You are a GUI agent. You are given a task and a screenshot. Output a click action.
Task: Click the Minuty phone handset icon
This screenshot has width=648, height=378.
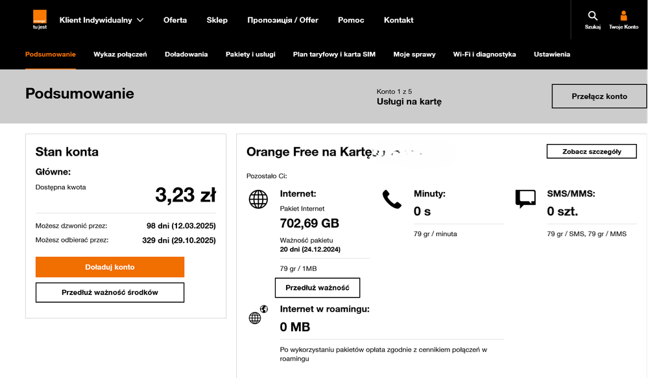tap(392, 199)
